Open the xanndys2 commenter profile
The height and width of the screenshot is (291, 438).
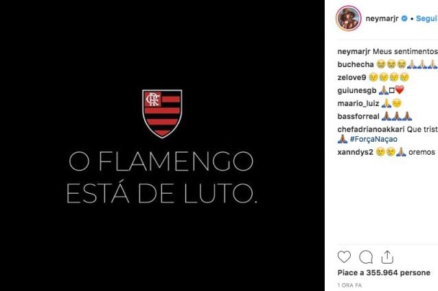pyautogui.click(x=356, y=152)
